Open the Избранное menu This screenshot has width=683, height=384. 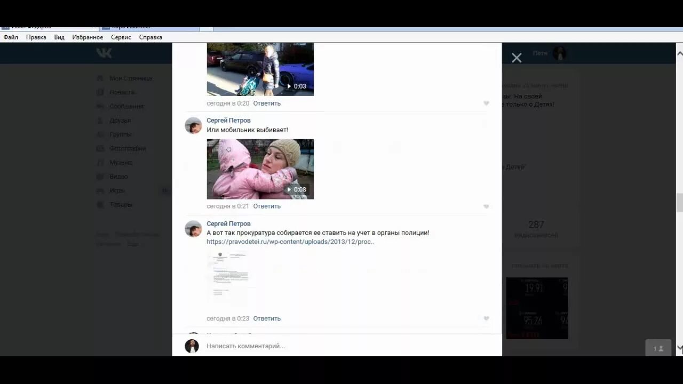pos(88,37)
